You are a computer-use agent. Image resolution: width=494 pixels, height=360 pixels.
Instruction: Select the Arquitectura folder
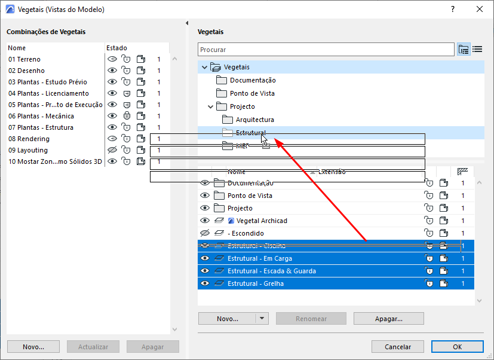tap(254, 120)
